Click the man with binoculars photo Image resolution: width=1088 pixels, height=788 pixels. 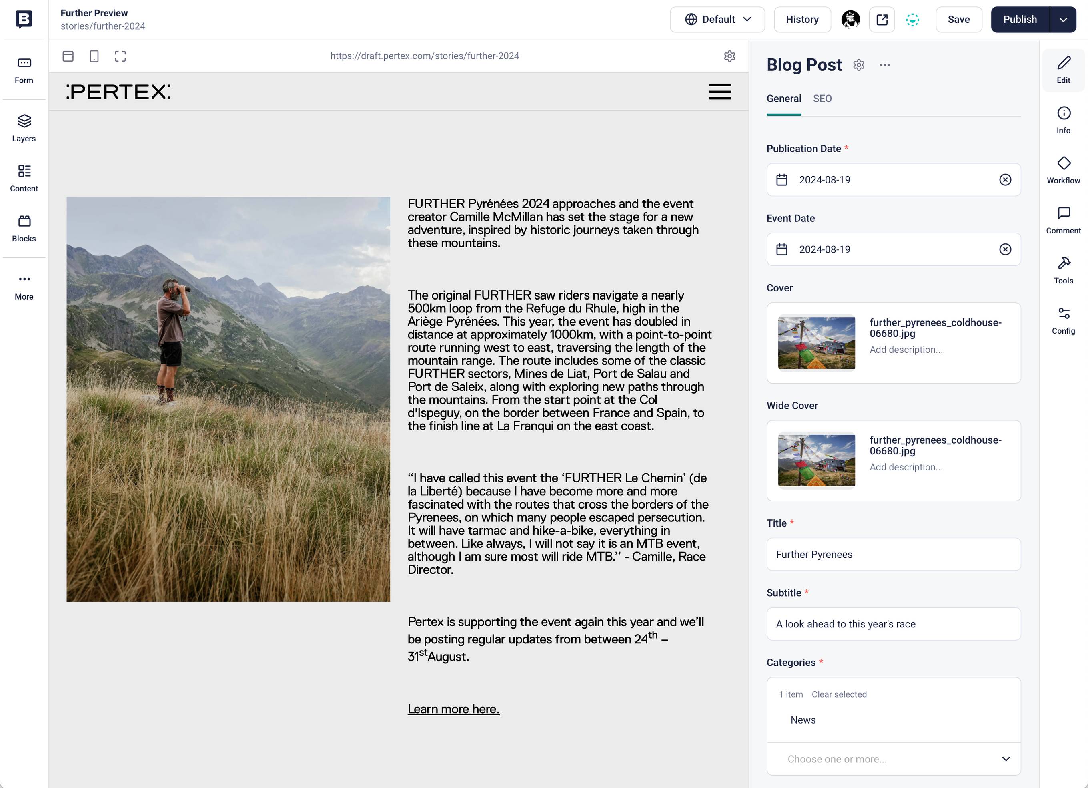[228, 399]
